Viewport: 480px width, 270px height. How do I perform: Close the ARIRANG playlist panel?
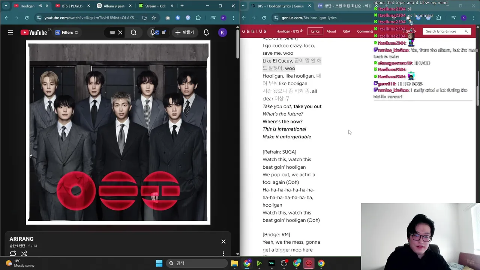click(223, 241)
